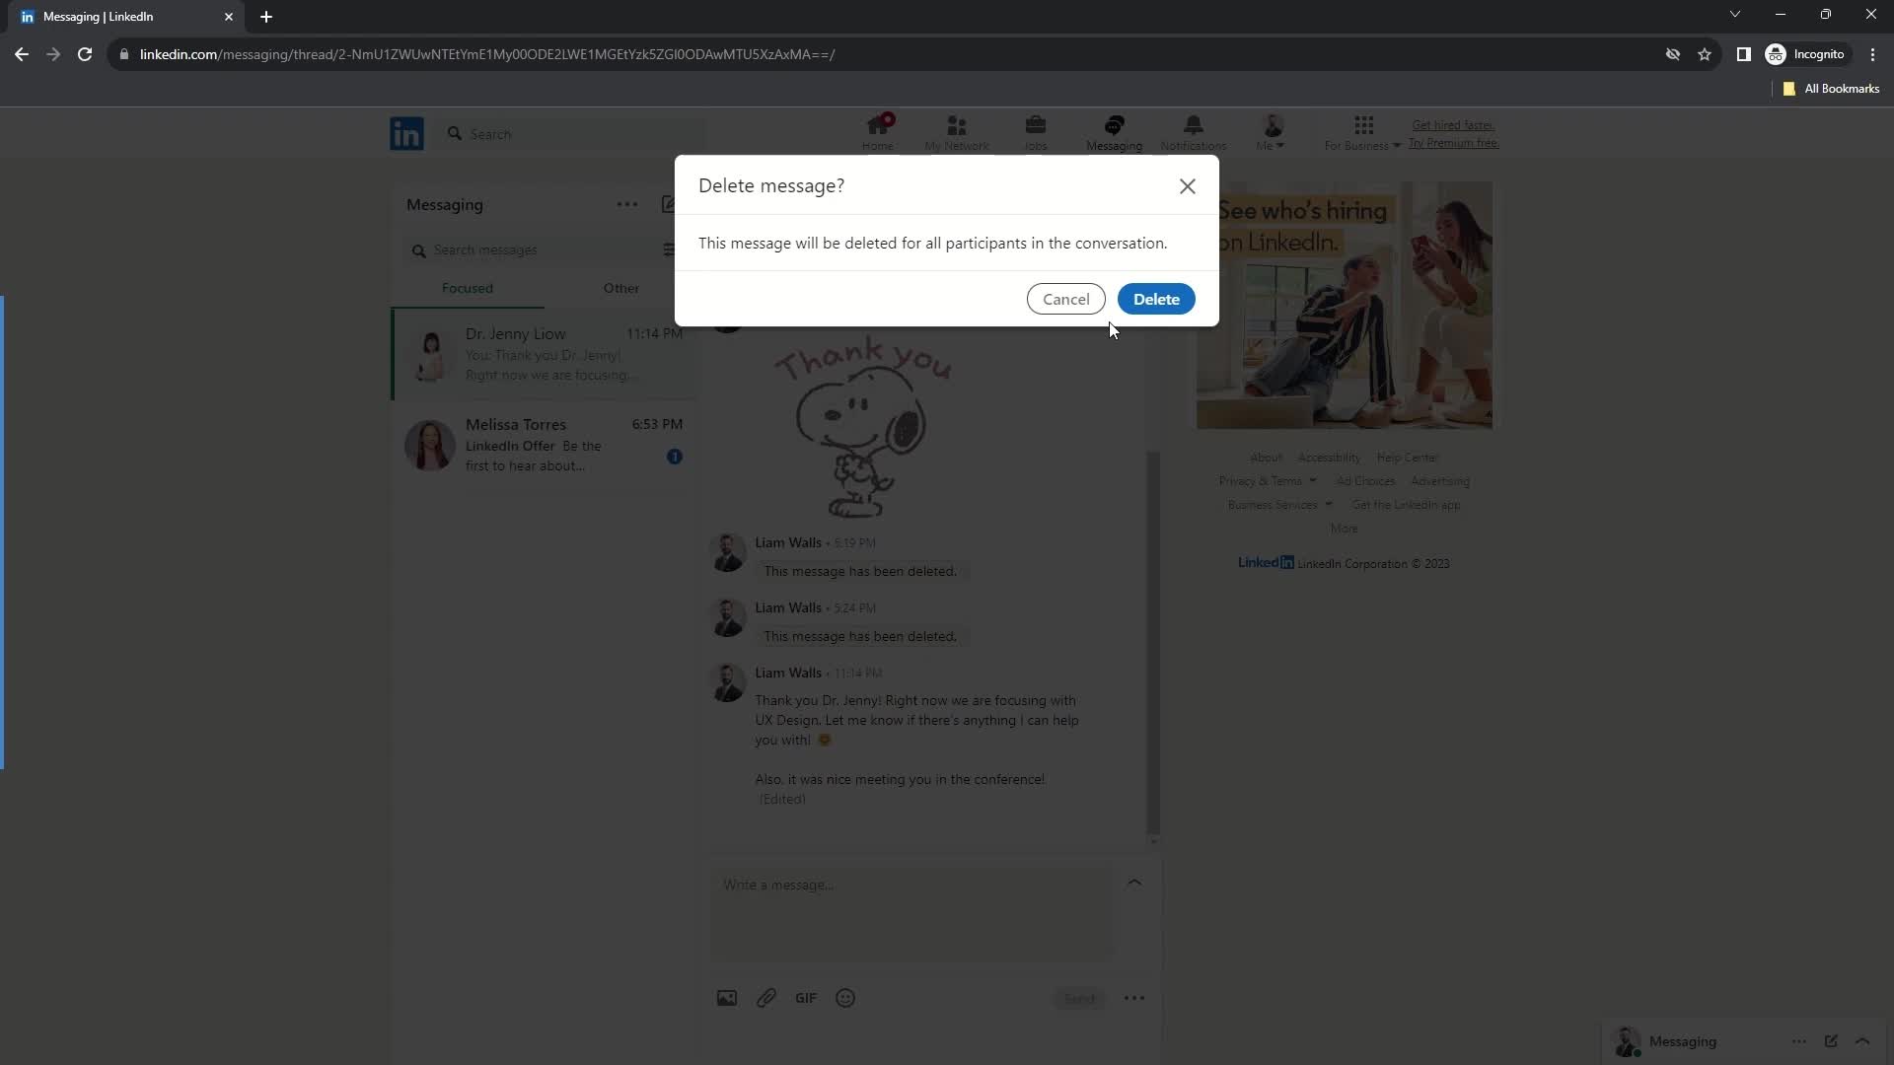Click the conversation scrollbar
The image size is (1894, 1065).
1153,641
